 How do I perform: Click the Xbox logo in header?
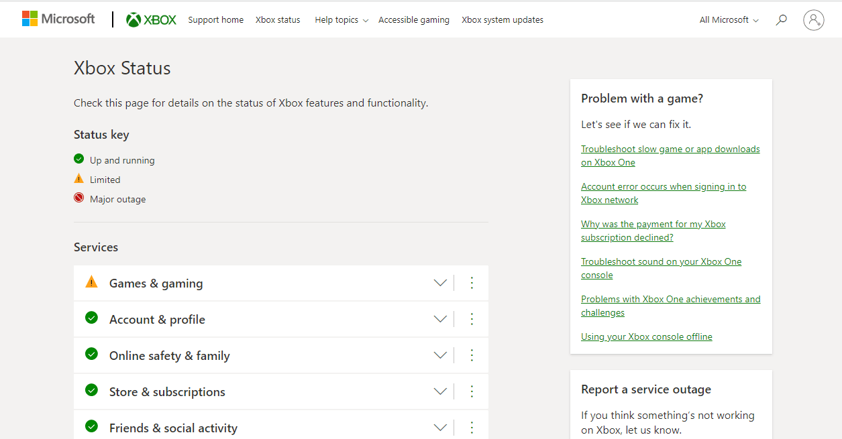(151, 19)
